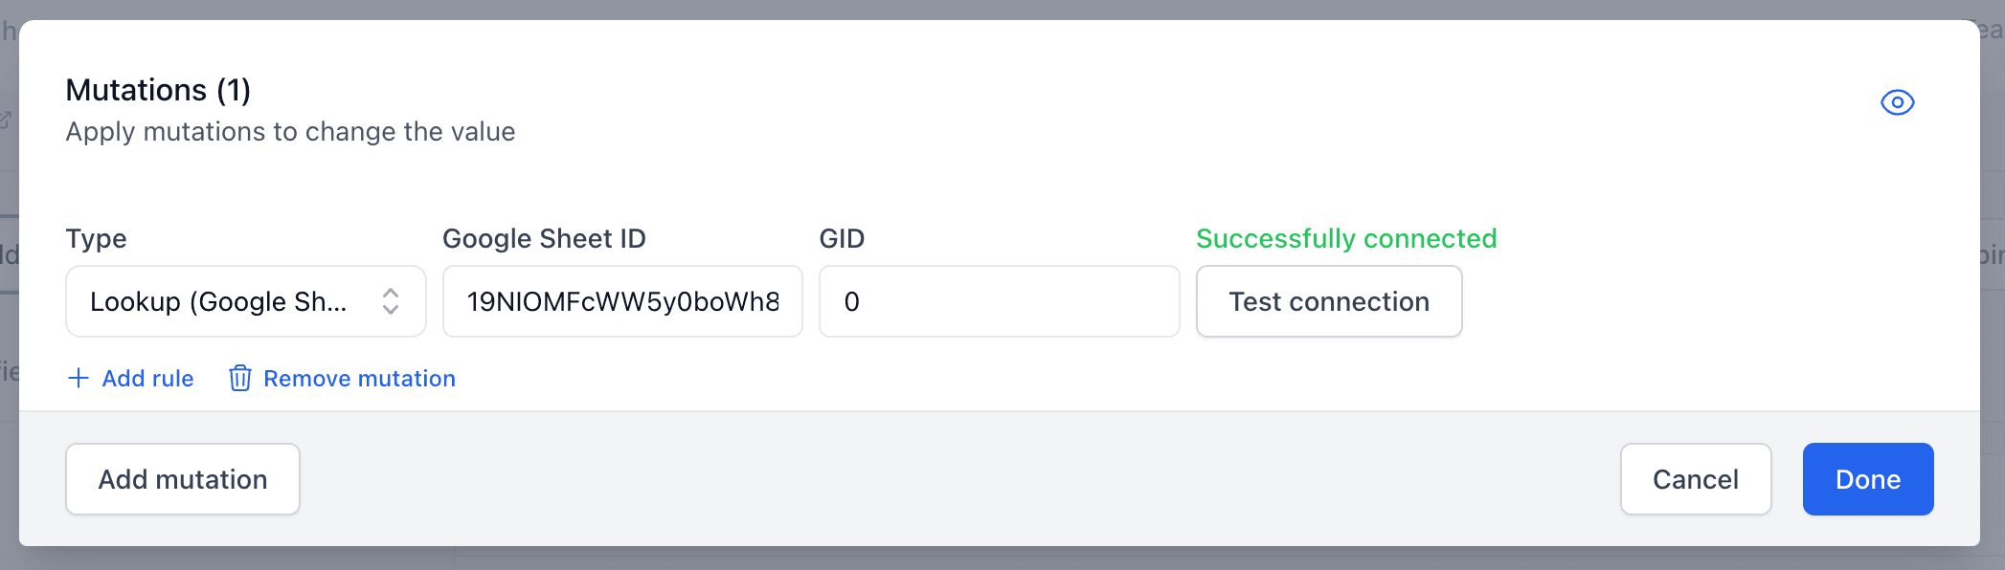Screen dimensions: 2005x570
Task: Click the Add rule link
Action: tap(147, 379)
